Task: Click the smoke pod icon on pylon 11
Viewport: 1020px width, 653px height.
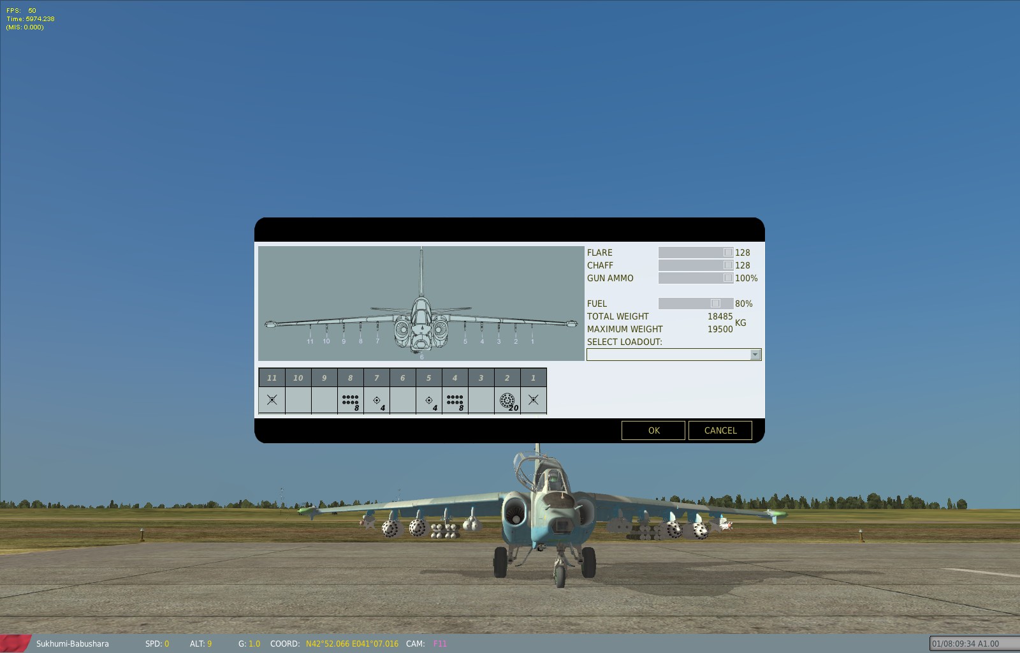Action: [x=272, y=400]
